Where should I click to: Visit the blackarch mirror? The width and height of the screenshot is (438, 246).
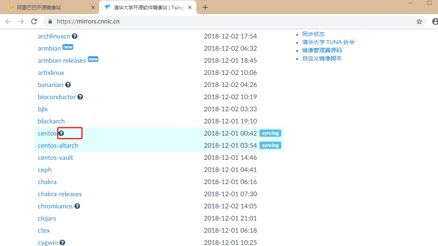[51, 121]
